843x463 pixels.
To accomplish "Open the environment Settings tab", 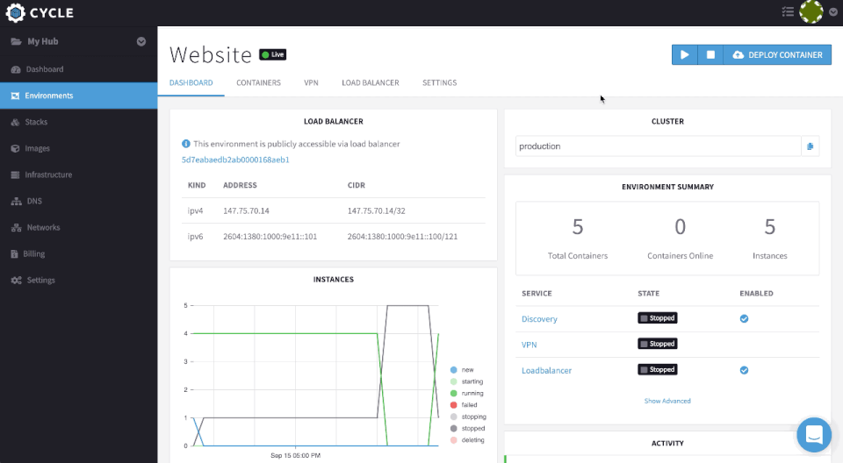I will click(x=439, y=82).
